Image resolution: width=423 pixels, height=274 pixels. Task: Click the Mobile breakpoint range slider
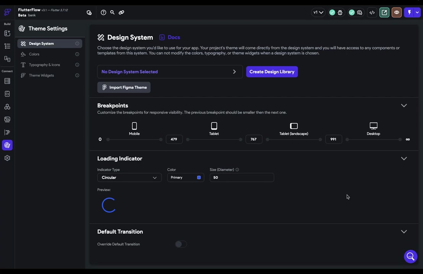134,140
